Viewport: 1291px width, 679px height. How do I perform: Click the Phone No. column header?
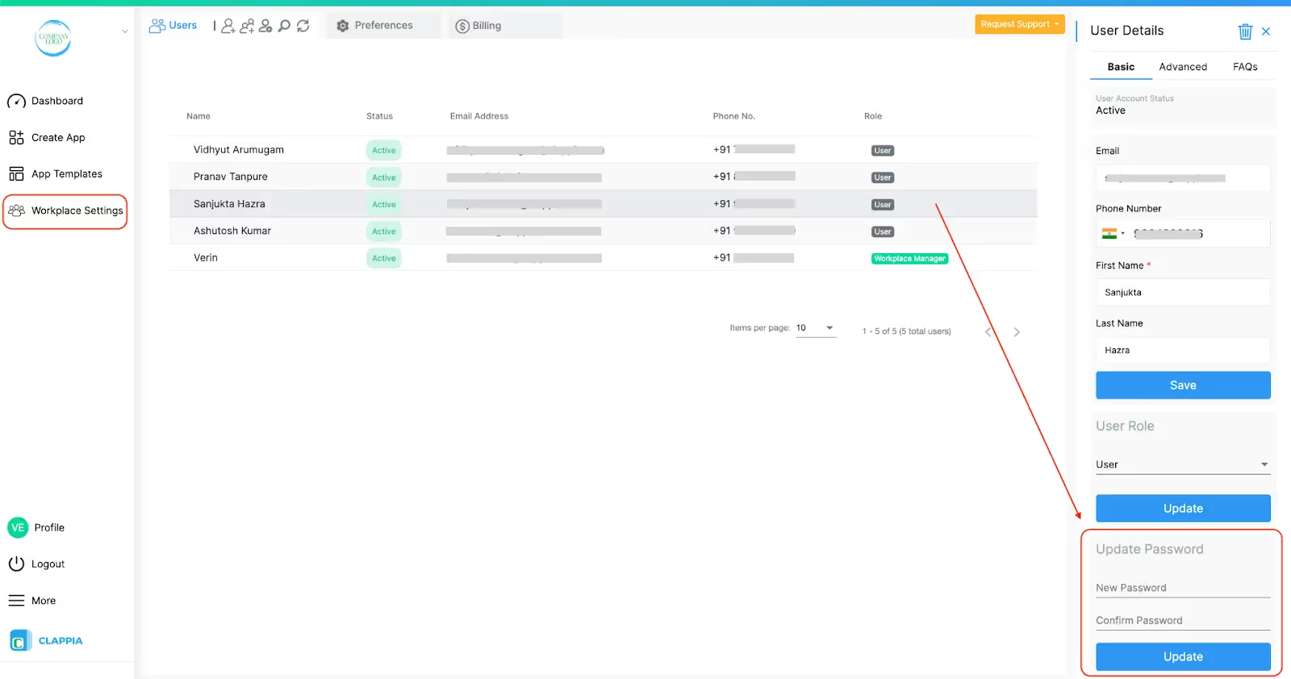(734, 116)
